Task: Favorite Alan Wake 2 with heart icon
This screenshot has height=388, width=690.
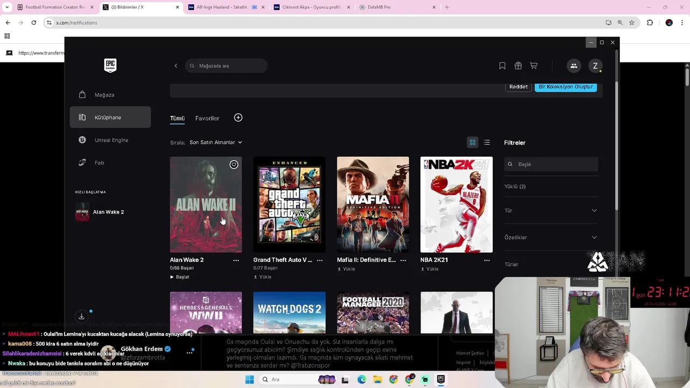Action: (234, 164)
